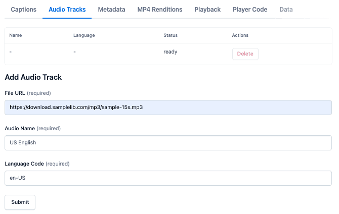Viewport: 339px width, 214px height.
Task: Delete the existing audio track
Action: point(245,54)
